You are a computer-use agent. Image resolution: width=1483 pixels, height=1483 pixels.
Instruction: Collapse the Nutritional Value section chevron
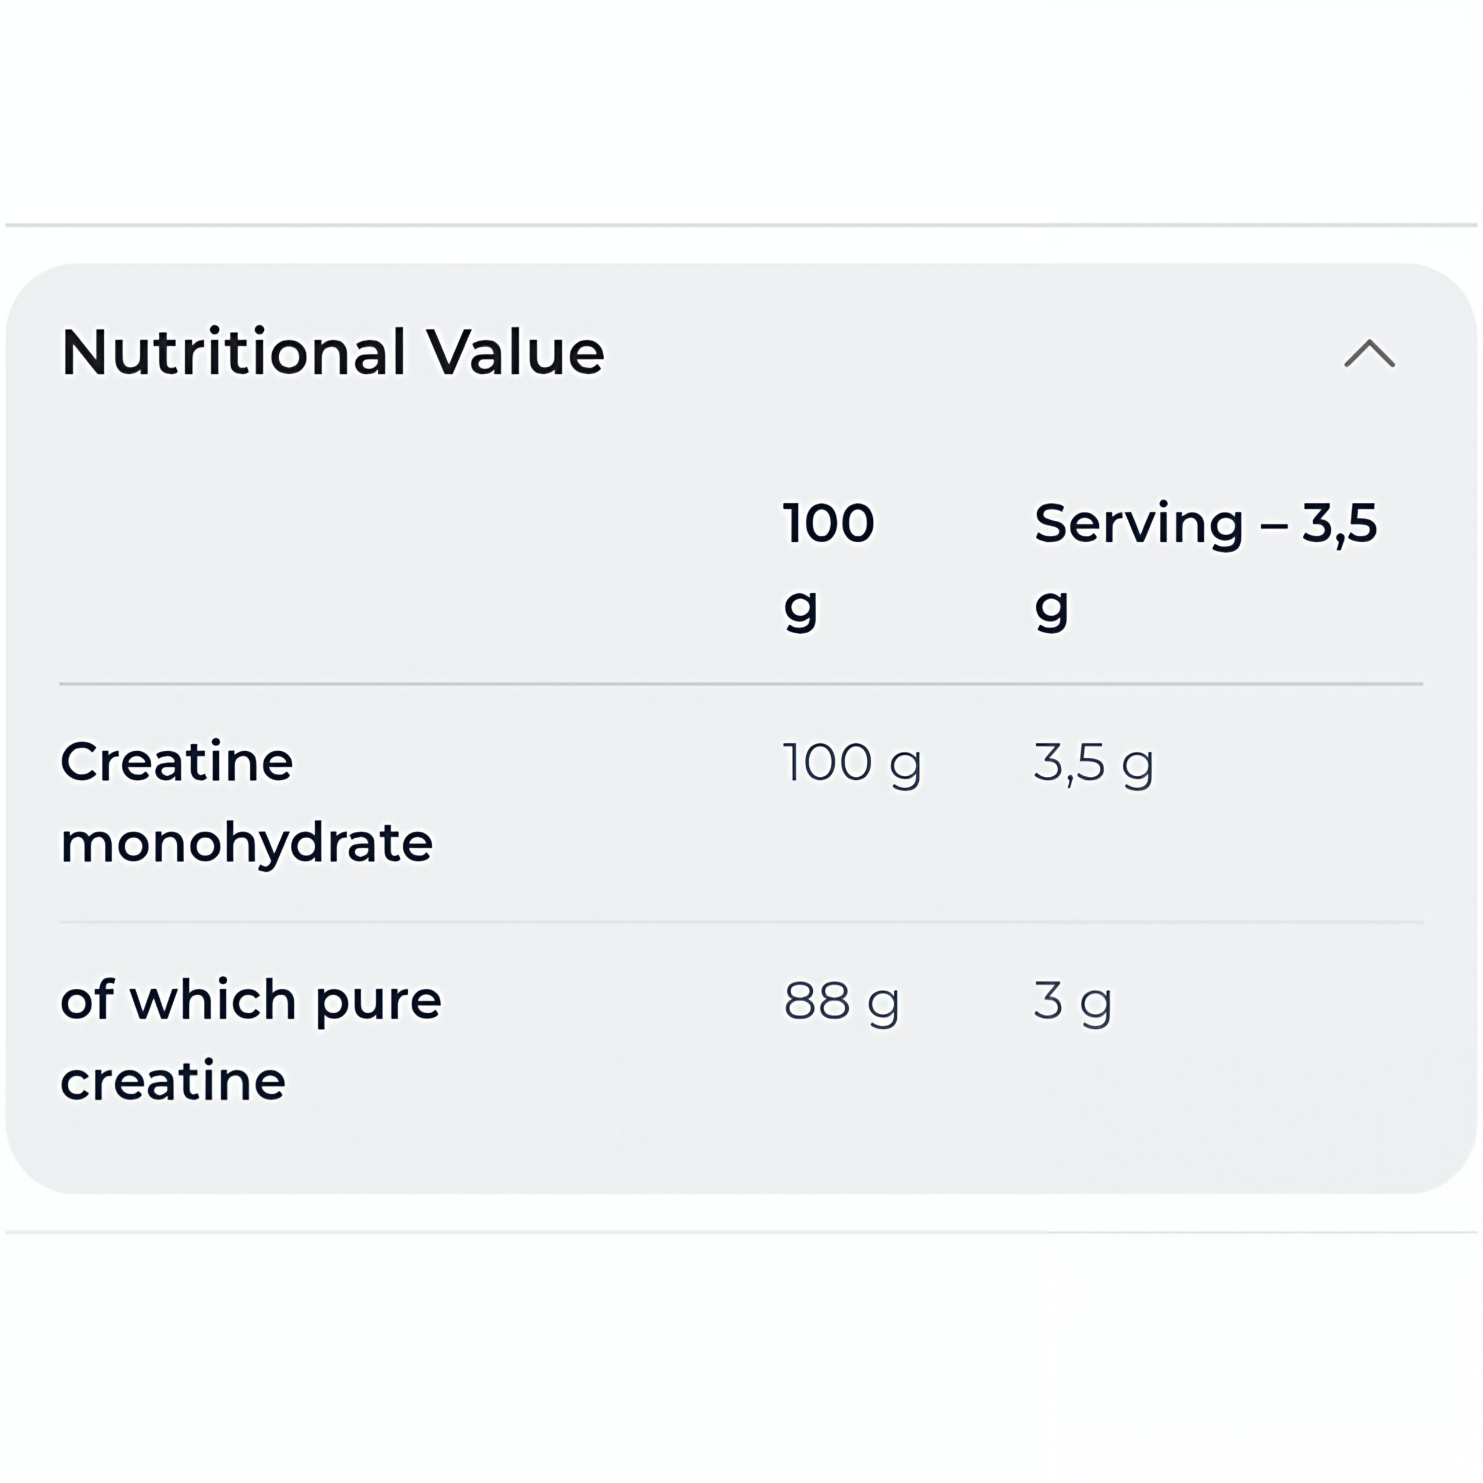(1369, 354)
